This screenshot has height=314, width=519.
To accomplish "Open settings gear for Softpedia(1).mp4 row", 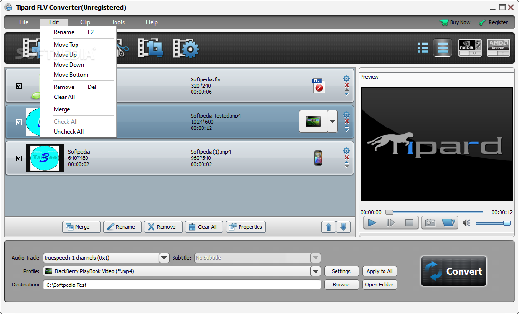I will [346, 151].
